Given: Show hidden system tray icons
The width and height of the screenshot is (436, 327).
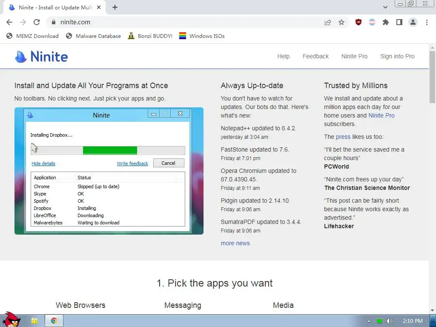Looking at the screenshot, I should [x=369, y=321].
